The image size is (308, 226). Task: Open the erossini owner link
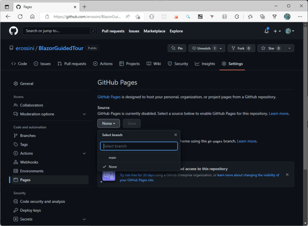(25, 48)
